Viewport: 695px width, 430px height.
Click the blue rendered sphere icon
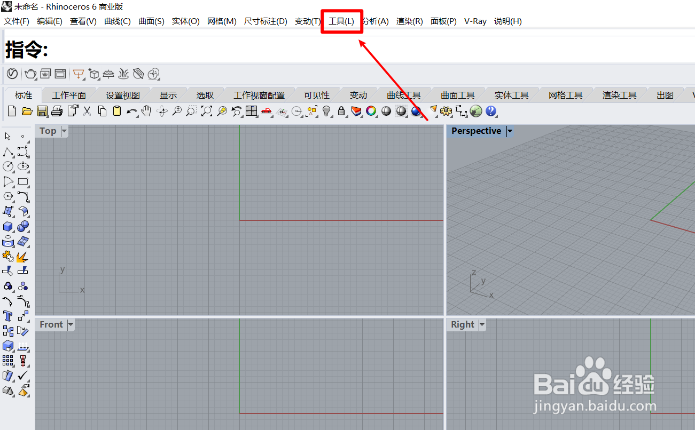click(x=416, y=111)
